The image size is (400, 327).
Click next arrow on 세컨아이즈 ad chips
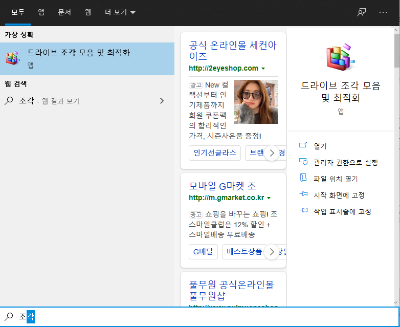(272, 153)
